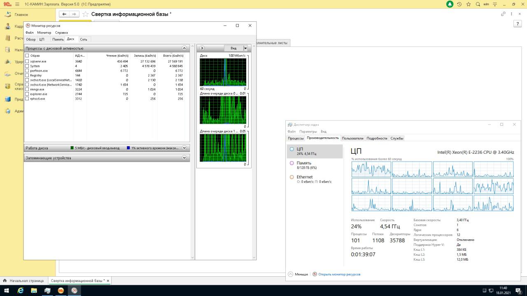Open Справка menu in Resource Monitor
The width and height of the screenshot is (527, 296).
[61, 32]
